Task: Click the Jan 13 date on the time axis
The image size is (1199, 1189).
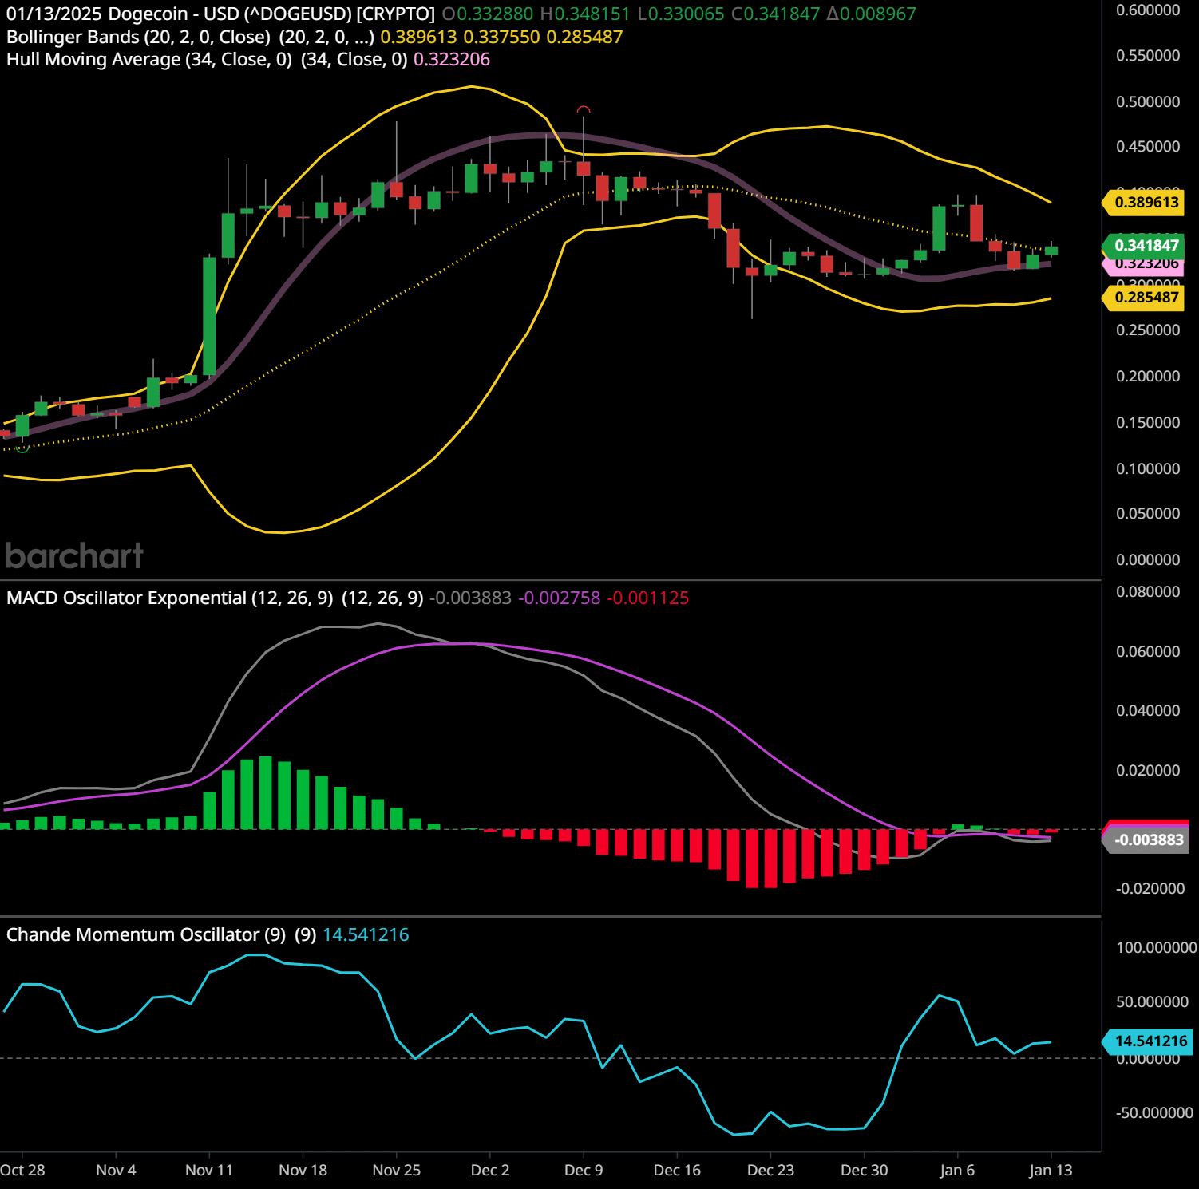Action: (x=1051, y=1170)
